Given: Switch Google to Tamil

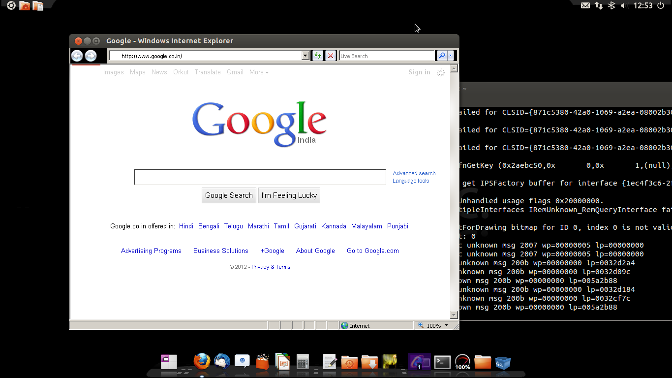Looking at the screenshot, I should click(281, 226).
